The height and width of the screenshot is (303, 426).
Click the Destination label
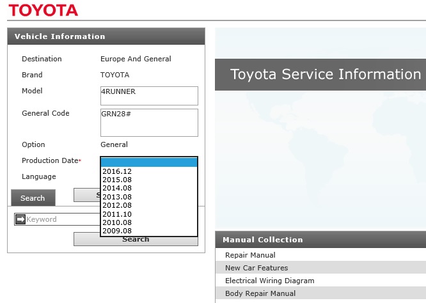point(42,59)
